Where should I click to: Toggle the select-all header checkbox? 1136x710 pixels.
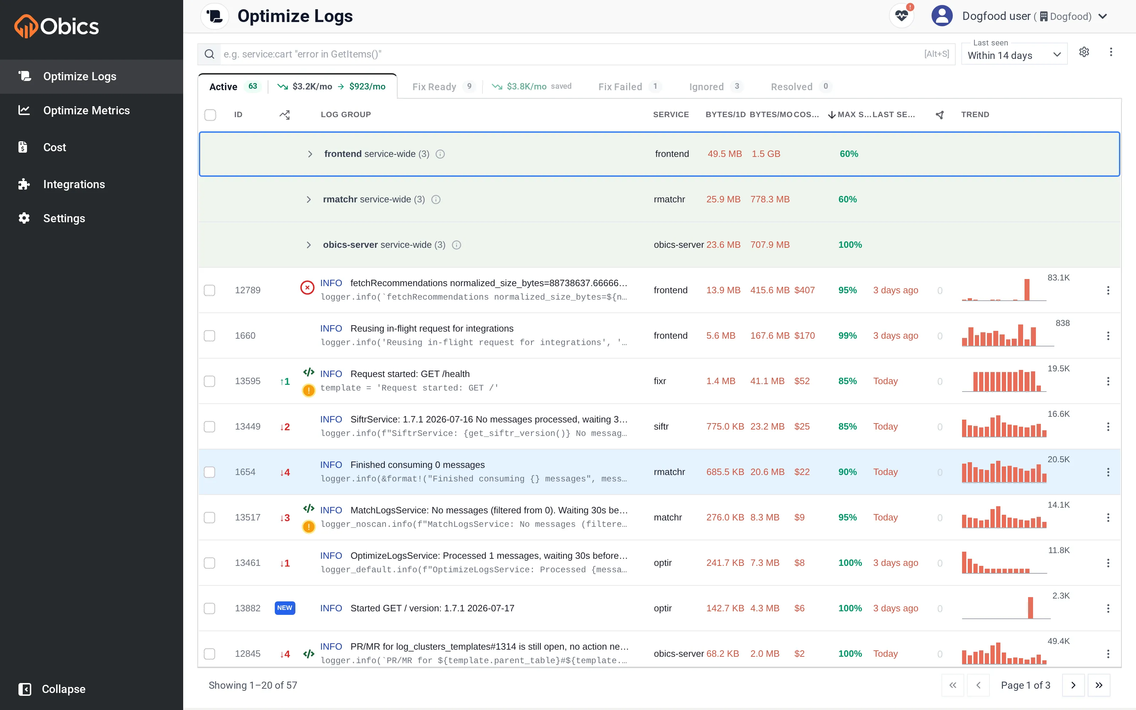210,115
